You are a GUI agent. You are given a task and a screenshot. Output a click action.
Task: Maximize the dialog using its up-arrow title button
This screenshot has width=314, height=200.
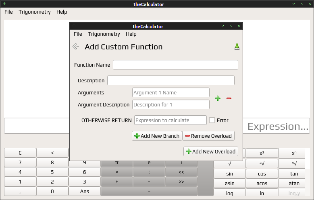[231, 26]
